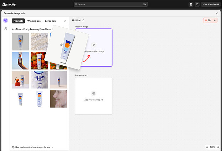Screen dimensions: 222x151
Task: Select smiling woman washing face thumbnail
Action: (x=58, y=99)
